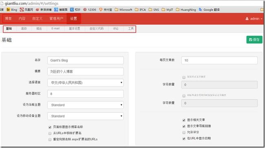Switch to the E-mail settings tab
The height and width of the screenshot is (148, 265).
point(55,28)
